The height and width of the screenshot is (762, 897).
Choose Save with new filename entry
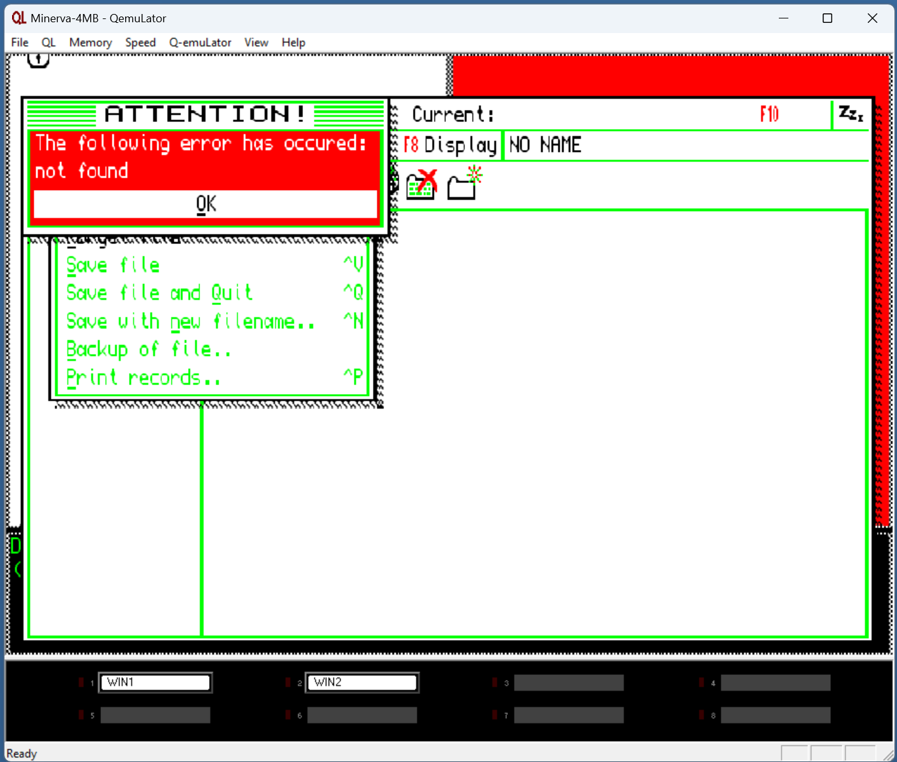tap(215, 321)
